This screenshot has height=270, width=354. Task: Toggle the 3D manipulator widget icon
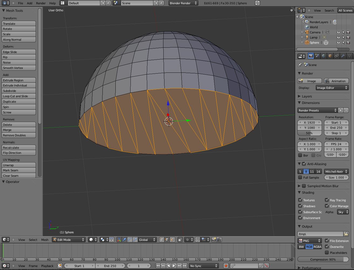pos(119,240)
